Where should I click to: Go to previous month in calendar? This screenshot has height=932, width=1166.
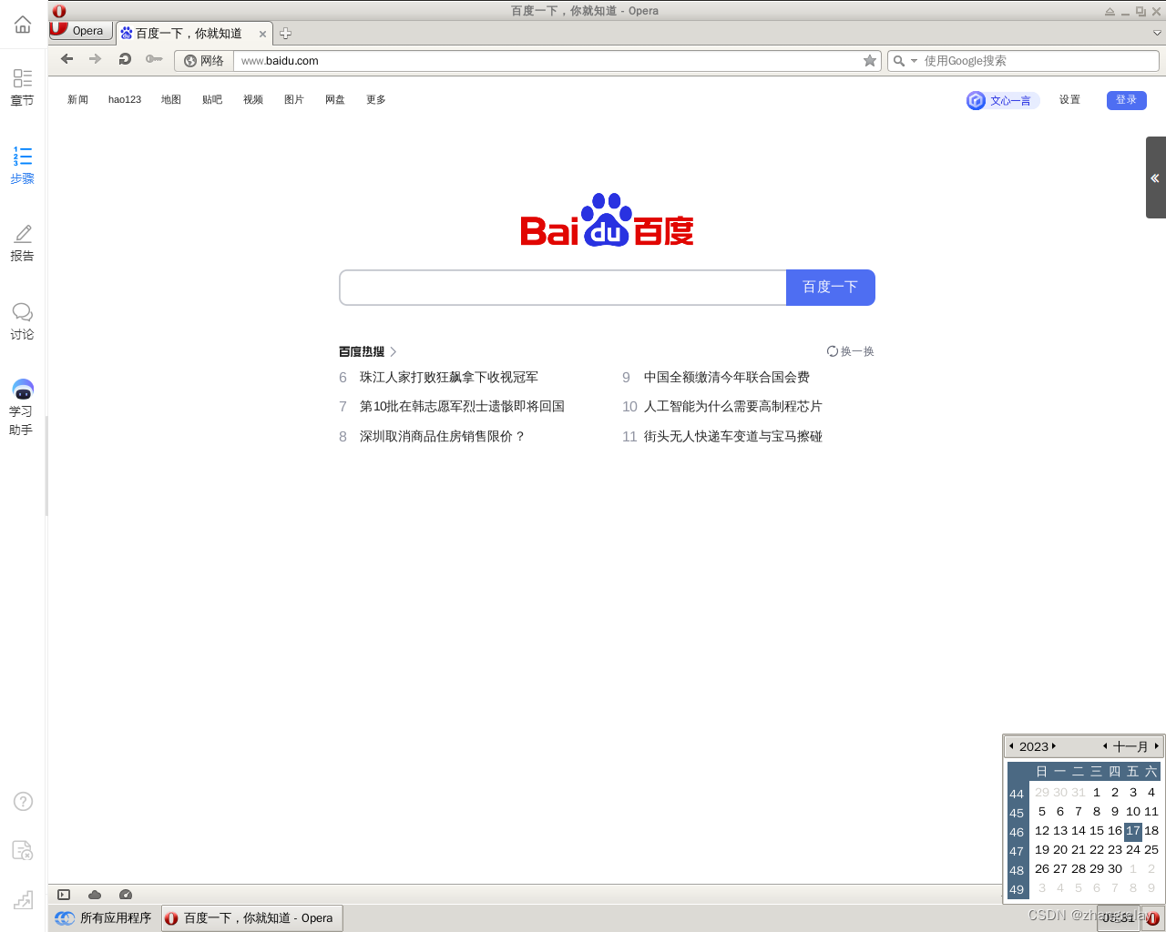pyautogui.click(x=1105, y=746)
